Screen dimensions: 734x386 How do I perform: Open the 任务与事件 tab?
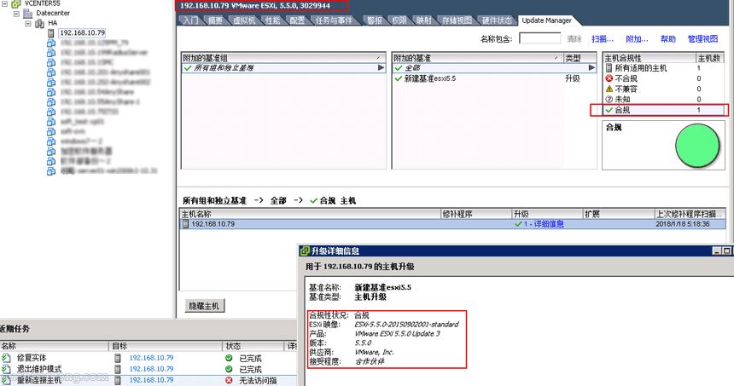click(x=334, y=20)
